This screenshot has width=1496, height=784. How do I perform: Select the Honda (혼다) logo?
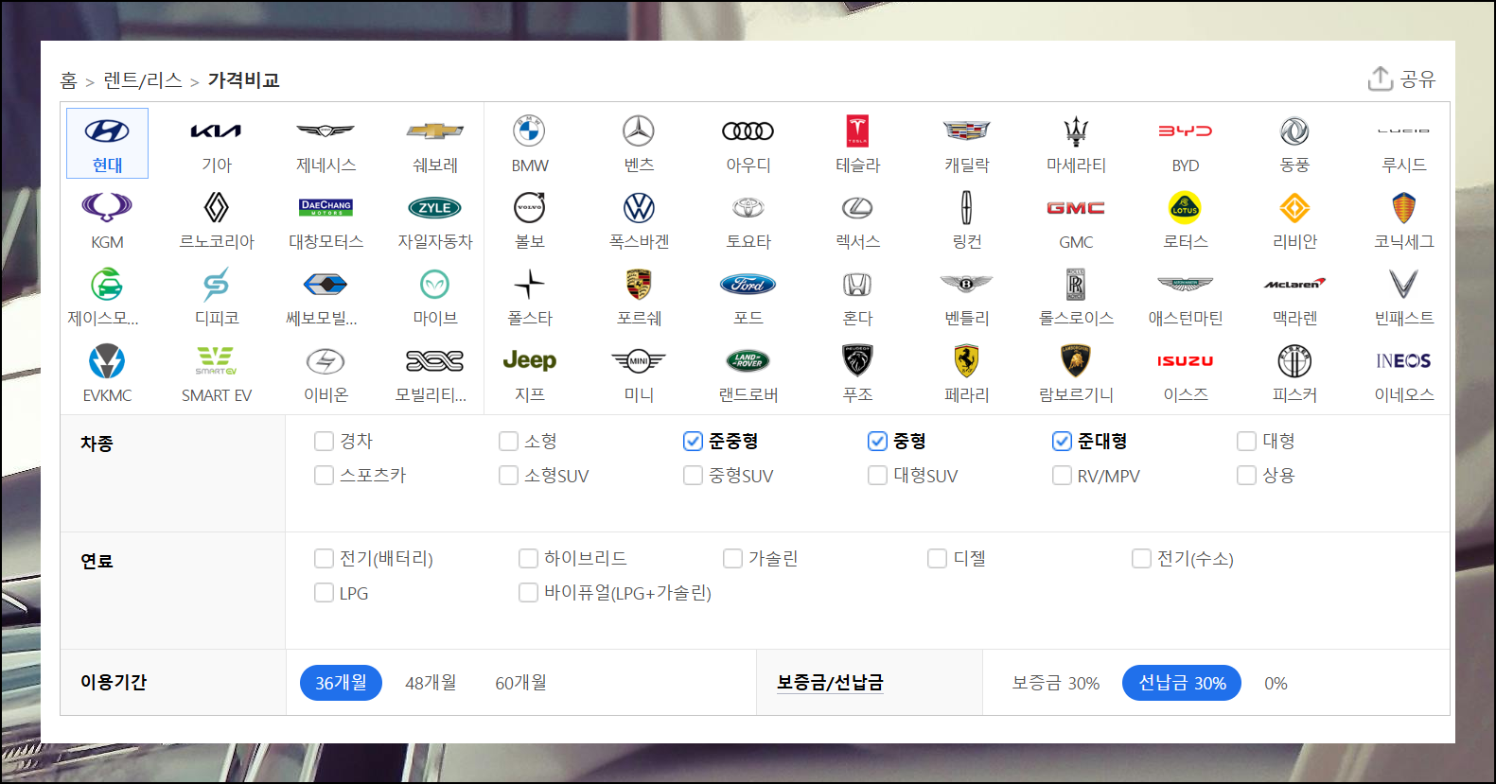click(x=857, y=284)
